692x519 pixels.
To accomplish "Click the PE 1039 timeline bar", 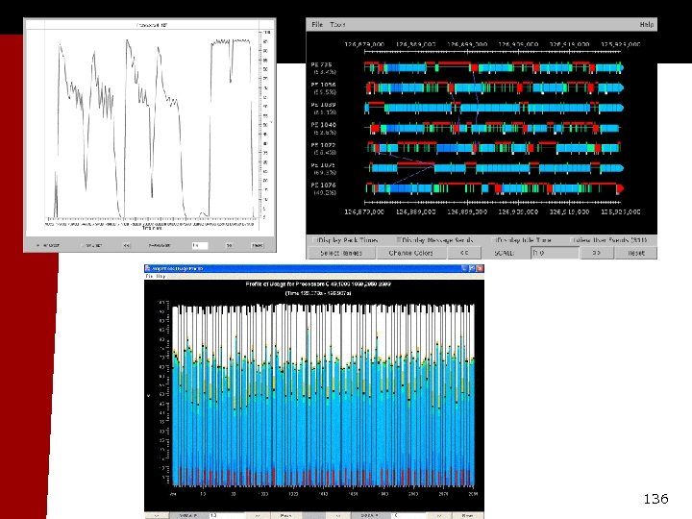I will click(x=494, y=108).
